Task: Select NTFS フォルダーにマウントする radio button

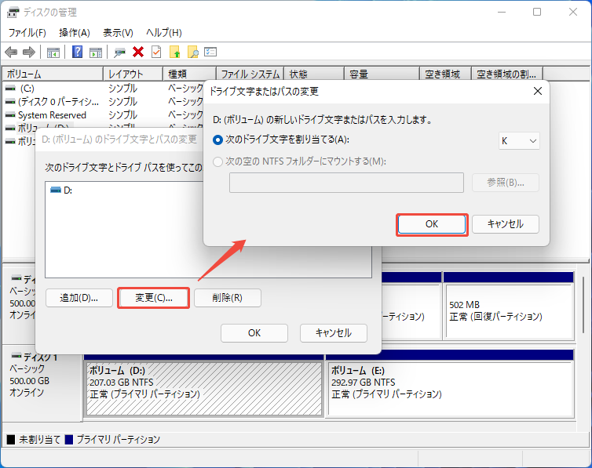Action: click(x=217, y=161)
